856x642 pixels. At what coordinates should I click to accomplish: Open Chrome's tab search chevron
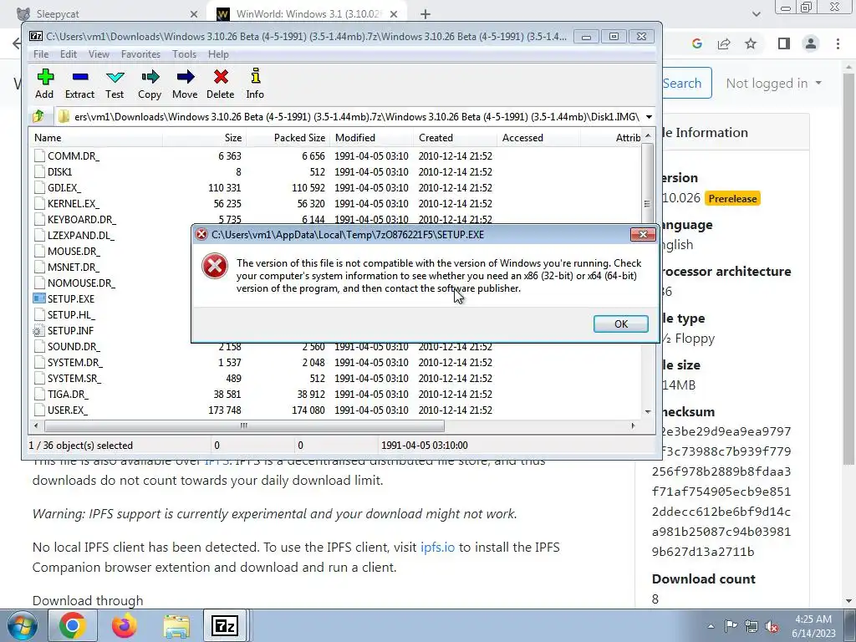(756, 14)
